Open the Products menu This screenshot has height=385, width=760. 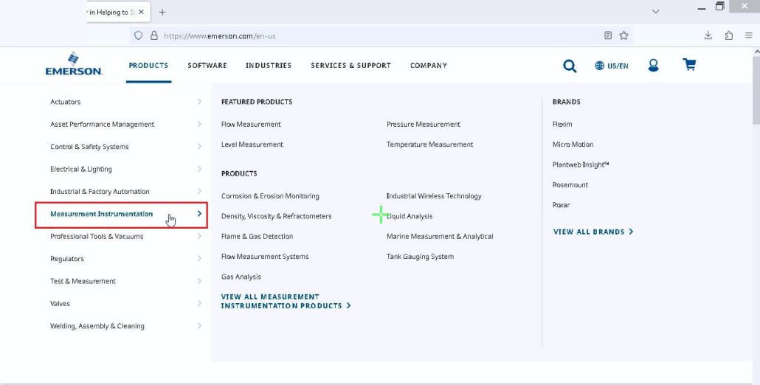[148, 66]
